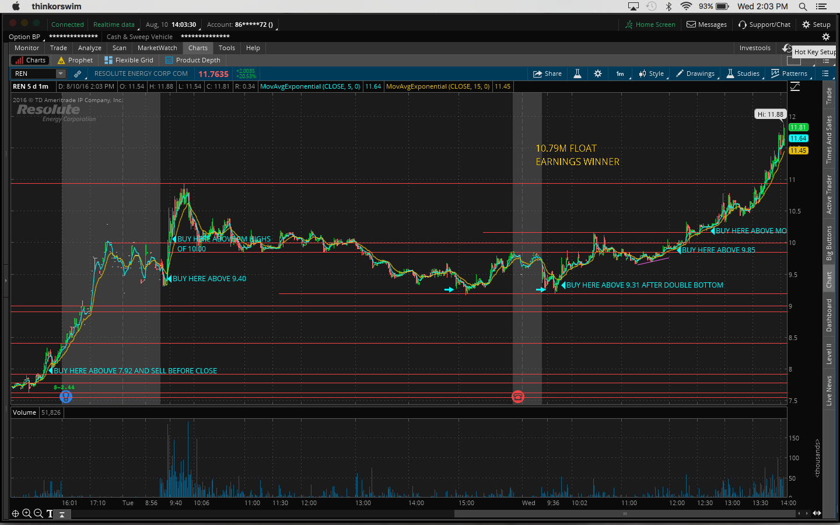Open the Live News side tab
Viewport: 840px width, 525px height.
829,390
